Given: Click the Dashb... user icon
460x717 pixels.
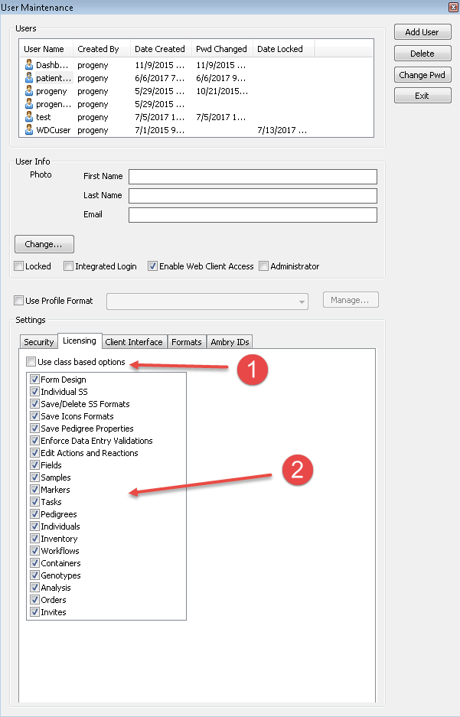Looking at the screenshot, I should tap(29, 65).
